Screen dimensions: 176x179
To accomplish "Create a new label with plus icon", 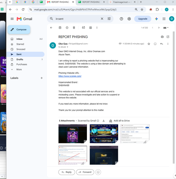I will 42,78.
